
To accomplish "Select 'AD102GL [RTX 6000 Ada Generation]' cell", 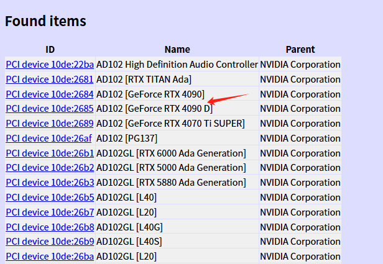I will pos(177,153).
